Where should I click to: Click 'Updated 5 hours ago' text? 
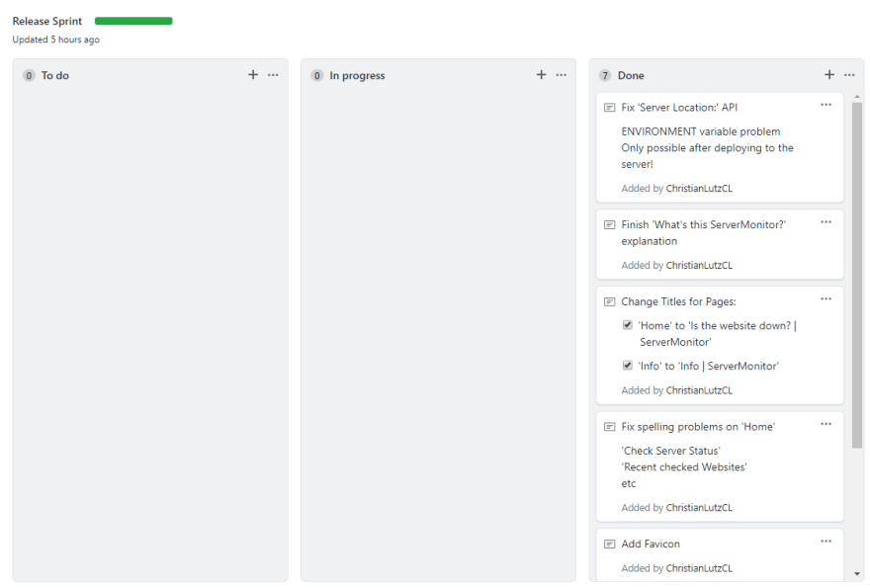click(56, 40)
